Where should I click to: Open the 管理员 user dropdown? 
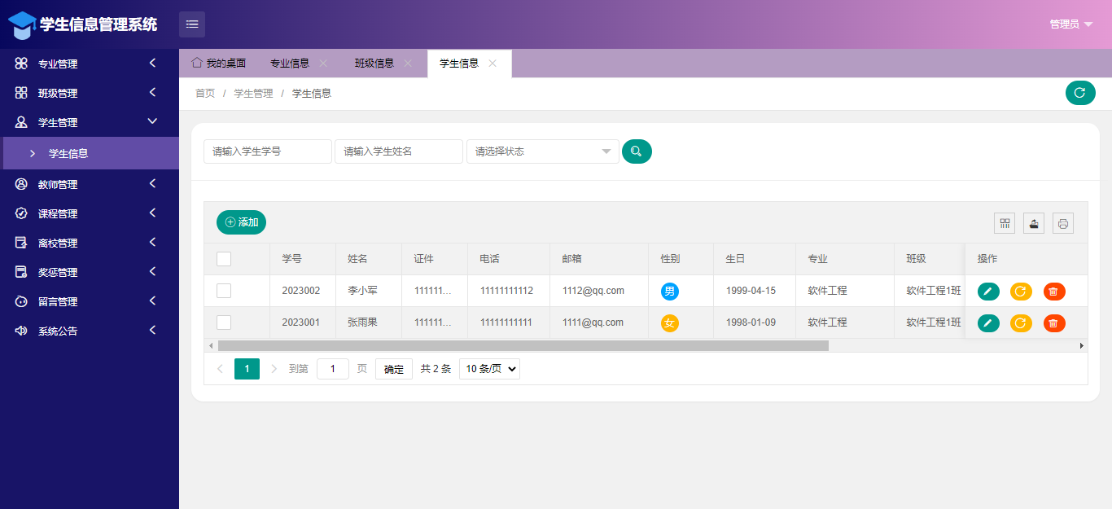tap(1071, 24)
